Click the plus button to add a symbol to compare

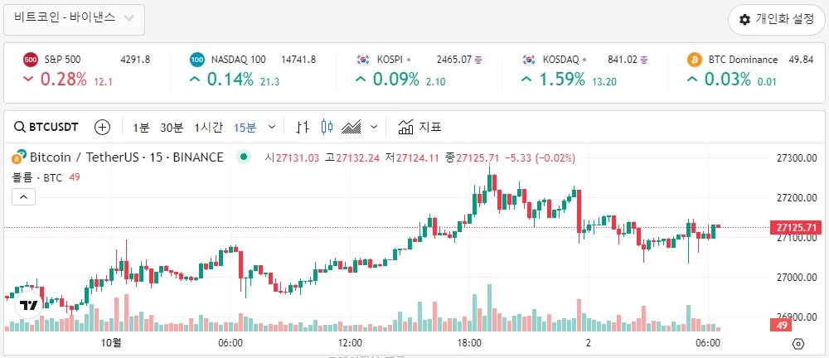[102, 127]
